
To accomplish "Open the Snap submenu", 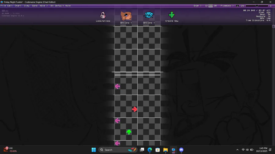I will [x=197, y=5].
